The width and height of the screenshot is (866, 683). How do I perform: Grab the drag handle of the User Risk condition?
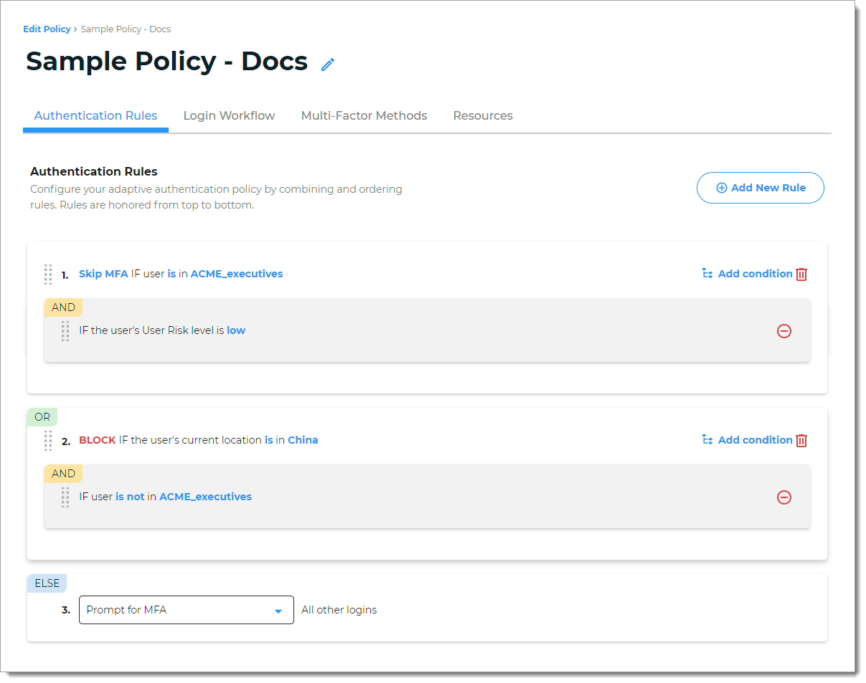pyautogui.click(x=65, y=331)
